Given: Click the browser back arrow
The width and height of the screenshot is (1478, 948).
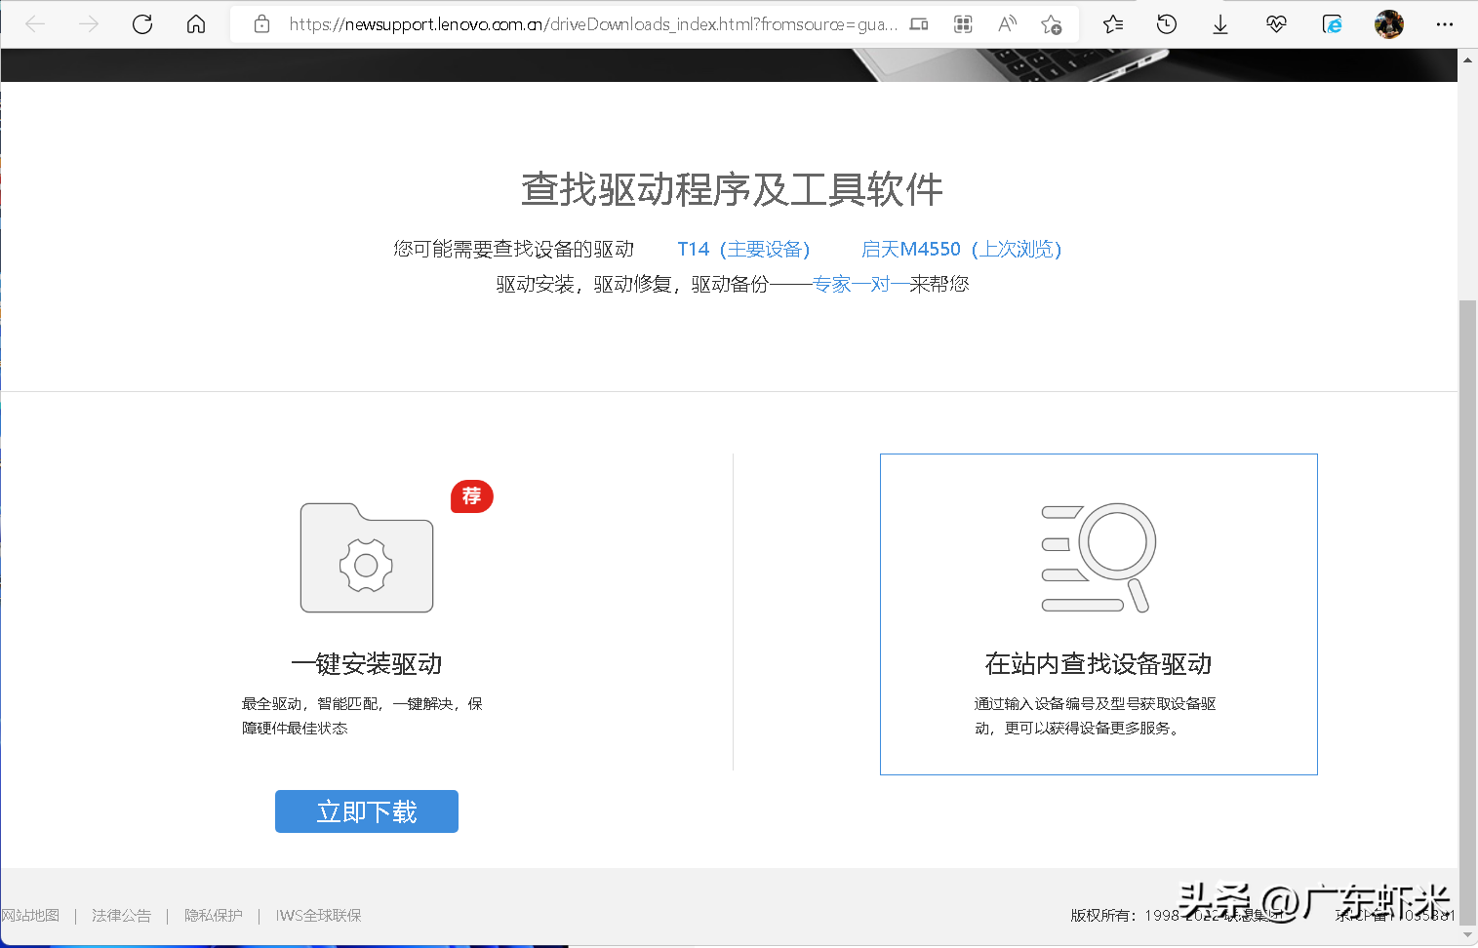Looking at the screenshot, I should pyautogui.click(x=35, y=24).
